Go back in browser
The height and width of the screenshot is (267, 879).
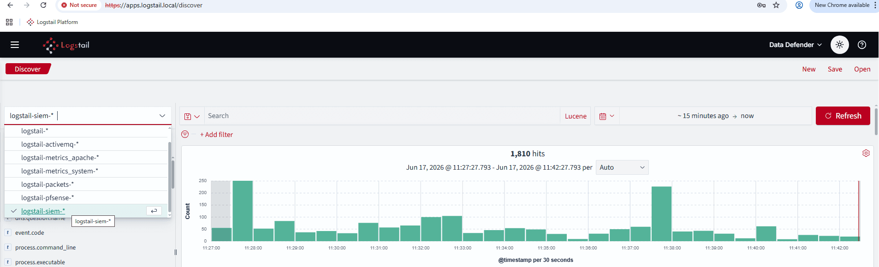pos(10,5)
